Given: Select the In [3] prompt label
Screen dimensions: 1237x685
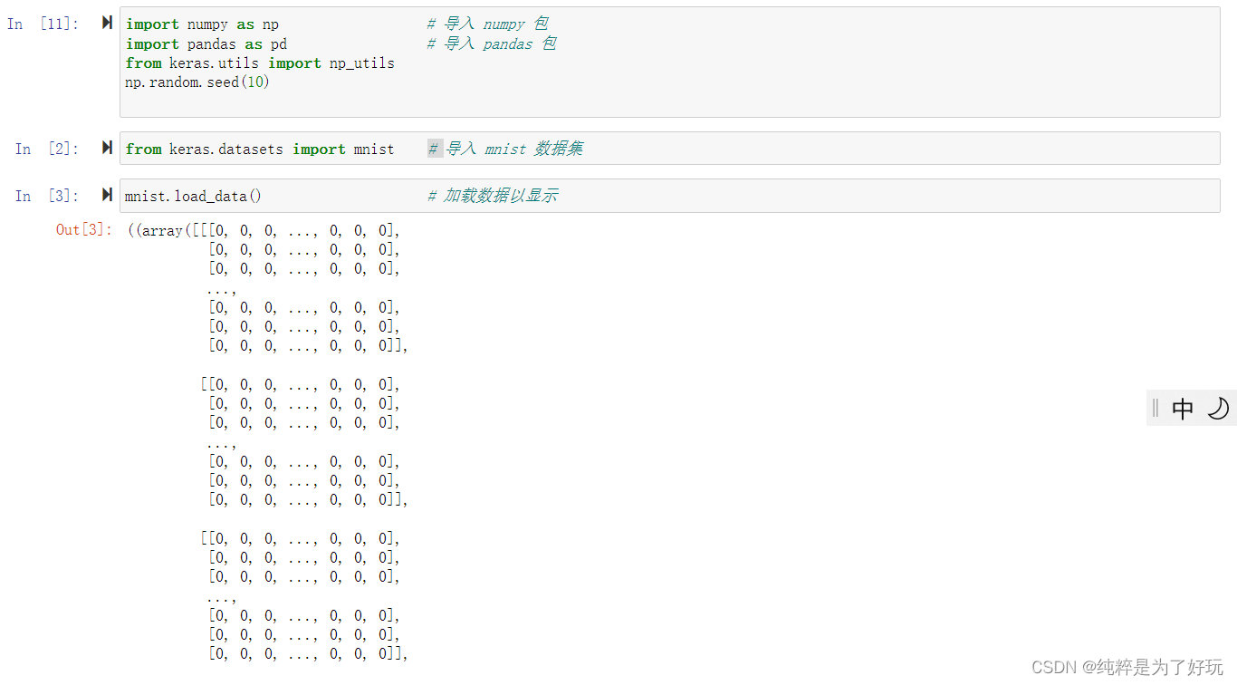Looking at the screenshot, I should click(x=47, y=196).
